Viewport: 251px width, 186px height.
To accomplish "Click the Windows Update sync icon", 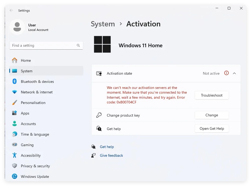I will (15, 176).
